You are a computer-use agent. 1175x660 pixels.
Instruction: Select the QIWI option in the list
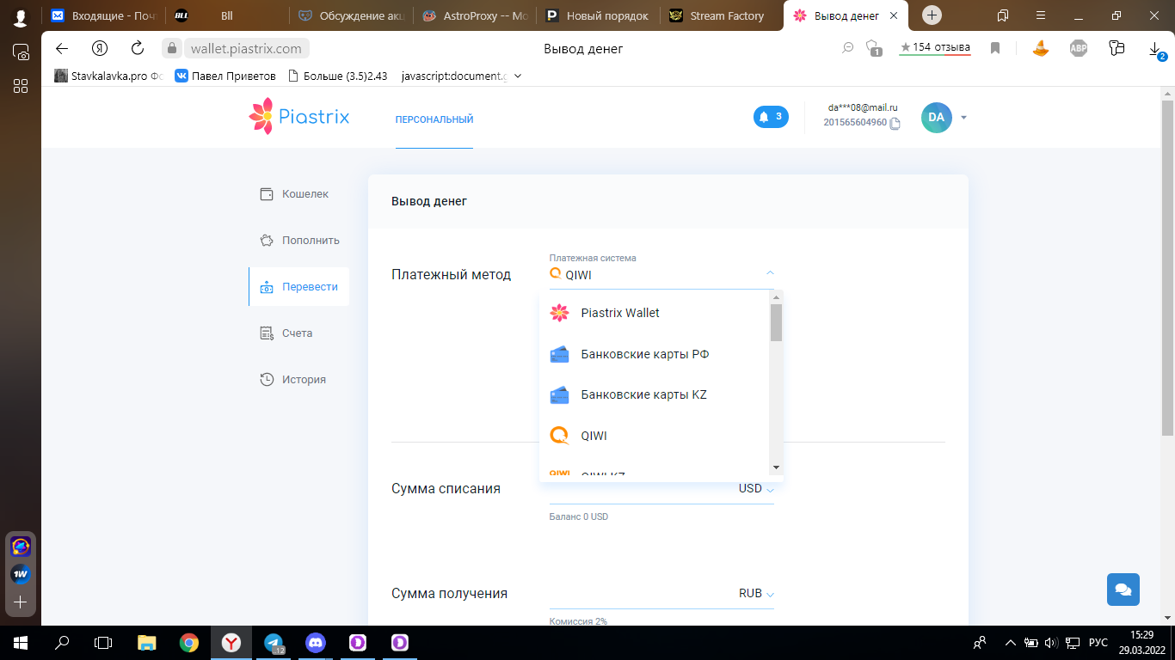tap(655, 436)
